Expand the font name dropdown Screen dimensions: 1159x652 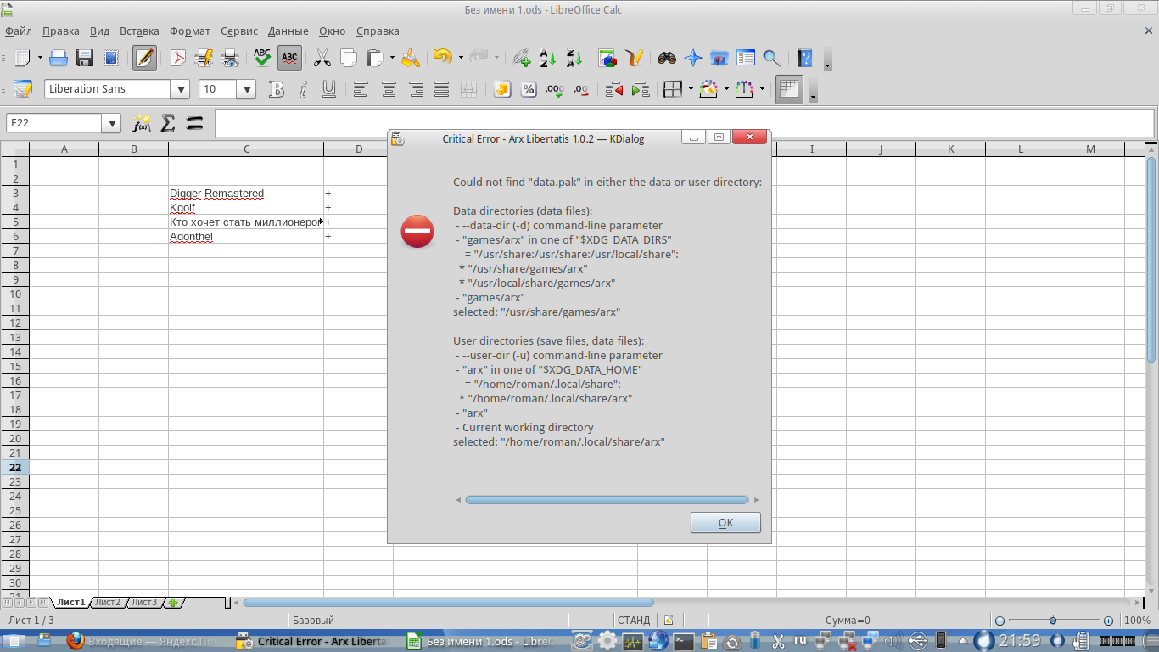[180, 89]
